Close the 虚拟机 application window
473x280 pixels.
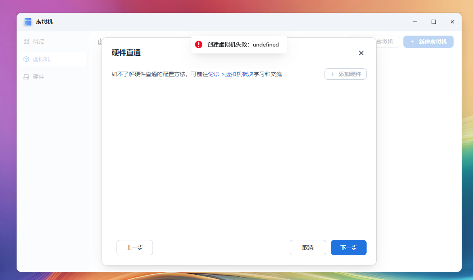pyautogui.click(x=452, y=22)
